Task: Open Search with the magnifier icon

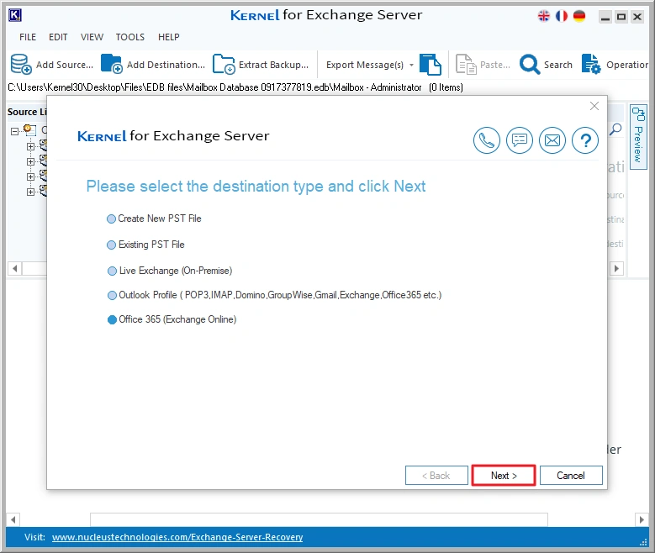Action: tap(530, 65)
